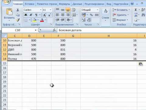This screenshot has width=146, height=110.
Task: Click the Удалить cells button
Action: click(x=120, y=15)
